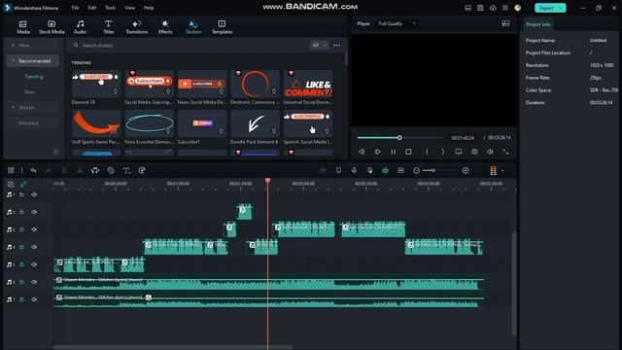Expand the Mine category
This screenshot has width=622, height=350.
pyautogui.click(x=13, y=46)
